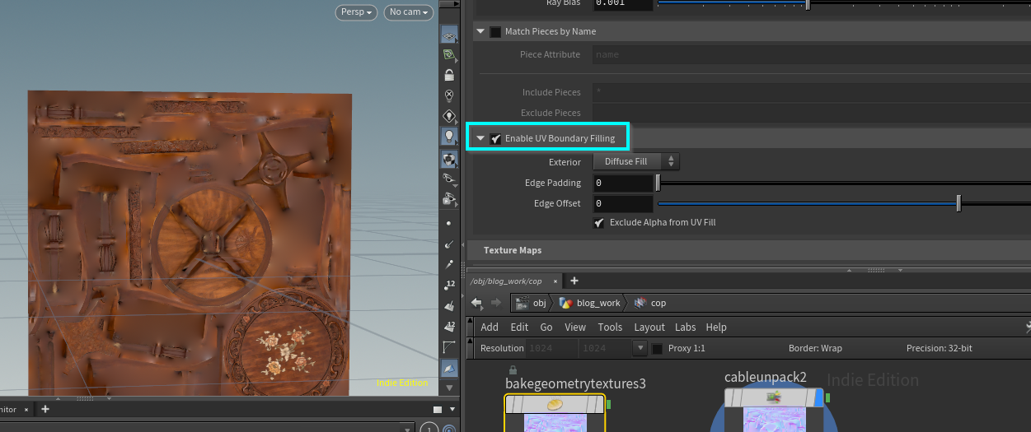Viewport: 1031px width, 432px height.
Task: Toggle the Proxy checkbox in resolution bar
Action: [x=658, y=348]
